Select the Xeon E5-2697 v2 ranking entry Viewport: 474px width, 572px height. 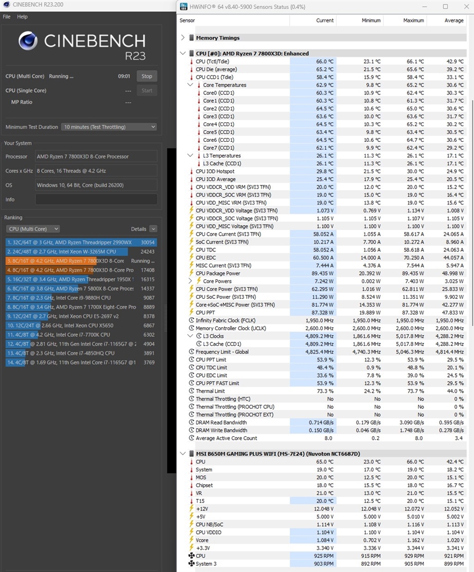[81, 316]
